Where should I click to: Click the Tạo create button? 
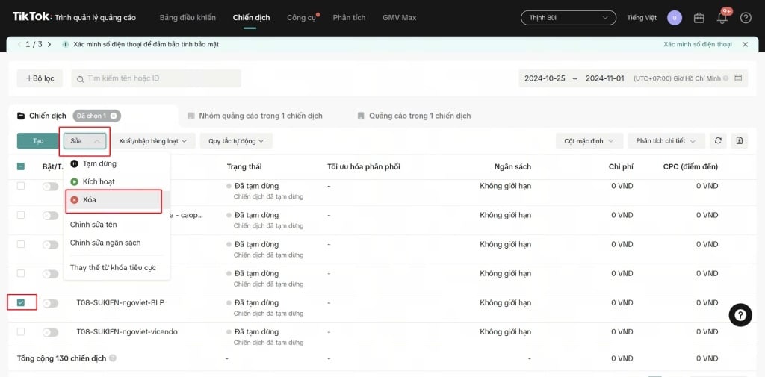click(38, 141)
